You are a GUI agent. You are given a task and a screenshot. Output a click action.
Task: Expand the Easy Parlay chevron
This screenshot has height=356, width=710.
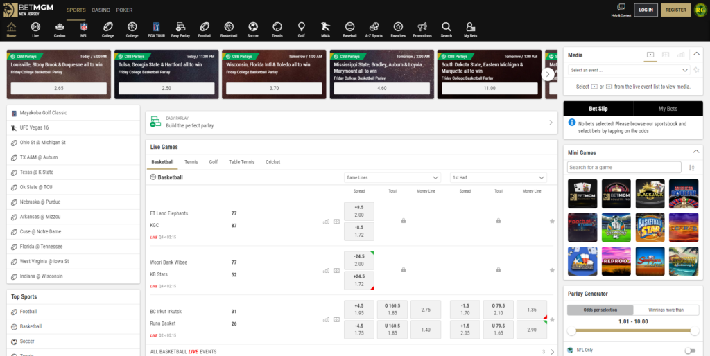[x=551, y=122]
